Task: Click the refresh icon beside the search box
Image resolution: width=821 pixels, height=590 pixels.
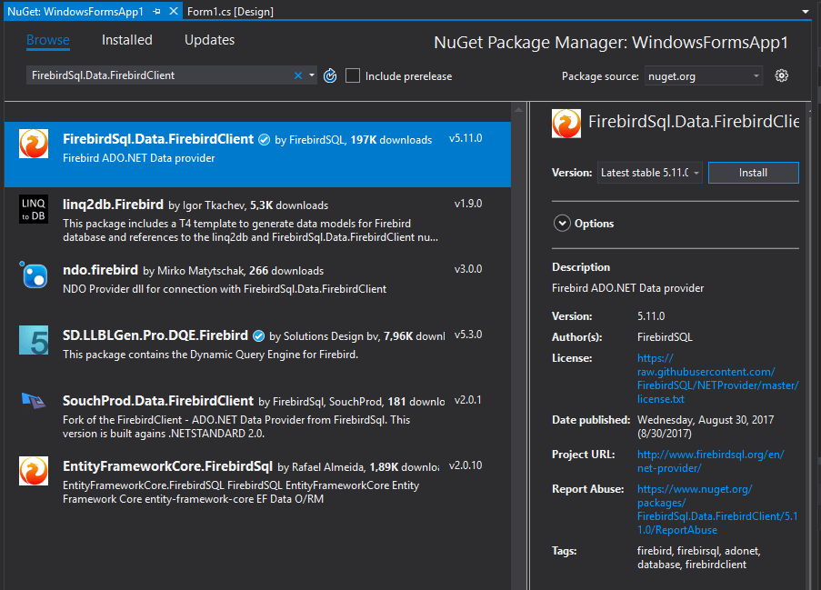Action: tap(331, 75)
